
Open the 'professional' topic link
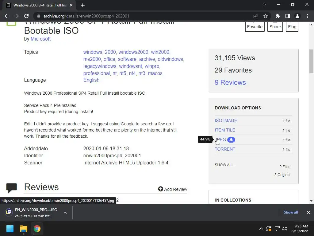click(97, 73)
